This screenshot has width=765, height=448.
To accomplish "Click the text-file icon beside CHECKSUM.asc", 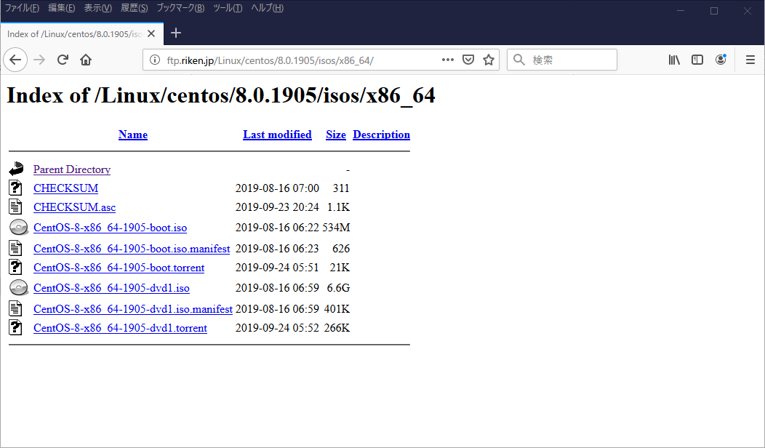I will click(x=15, y=207).
